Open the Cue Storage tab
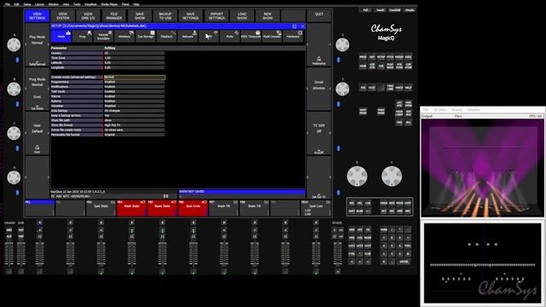Image resolution: width=546 pixels, height=307 pixels. (146, 36)
